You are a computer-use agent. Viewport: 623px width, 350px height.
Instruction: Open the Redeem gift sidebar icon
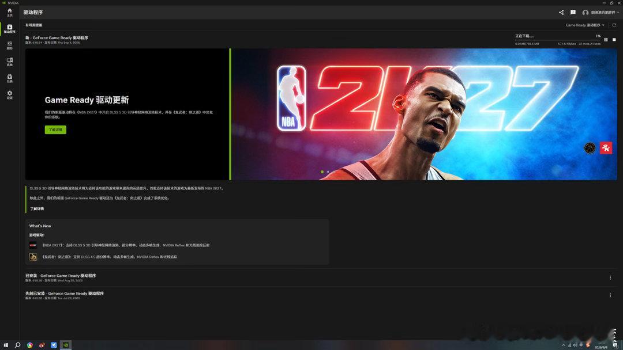point(10,78)
